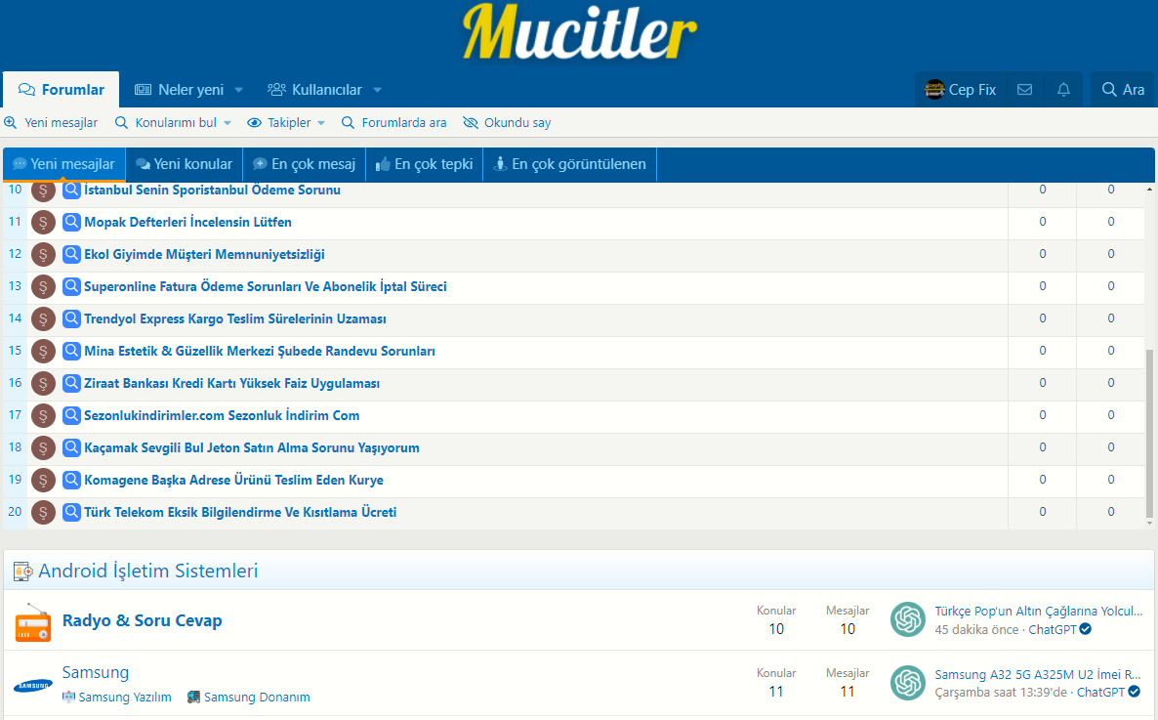Screen dimensions: 1158x720
Task: Click the preview magnifier icon for Komagene
Action: point(71,480)
